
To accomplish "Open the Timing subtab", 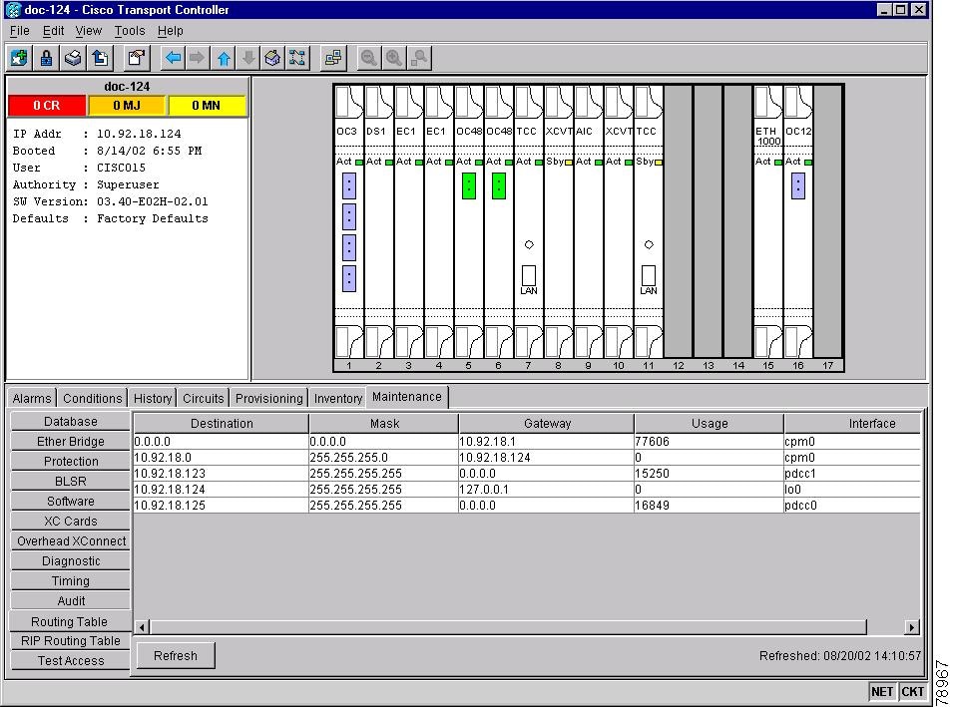I will [x=71, y=581].
